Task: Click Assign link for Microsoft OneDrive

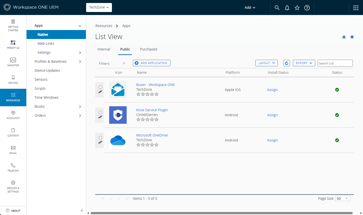Action: pyautogui.click(x=272, y=140)
